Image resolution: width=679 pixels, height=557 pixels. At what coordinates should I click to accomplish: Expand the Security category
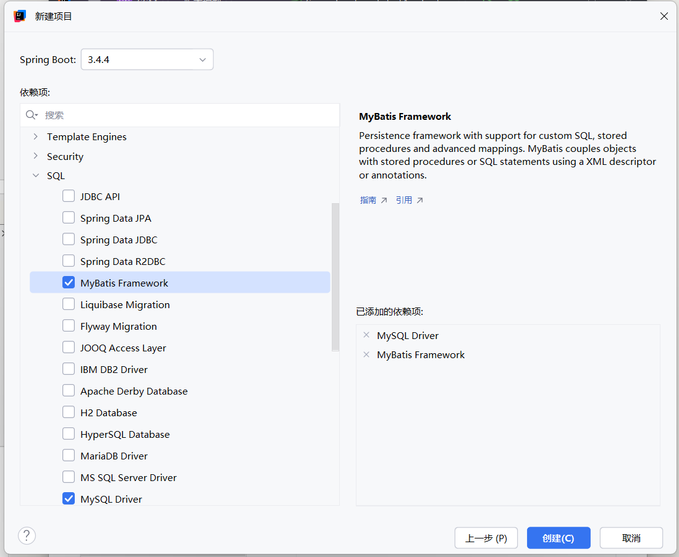(35, 156)
